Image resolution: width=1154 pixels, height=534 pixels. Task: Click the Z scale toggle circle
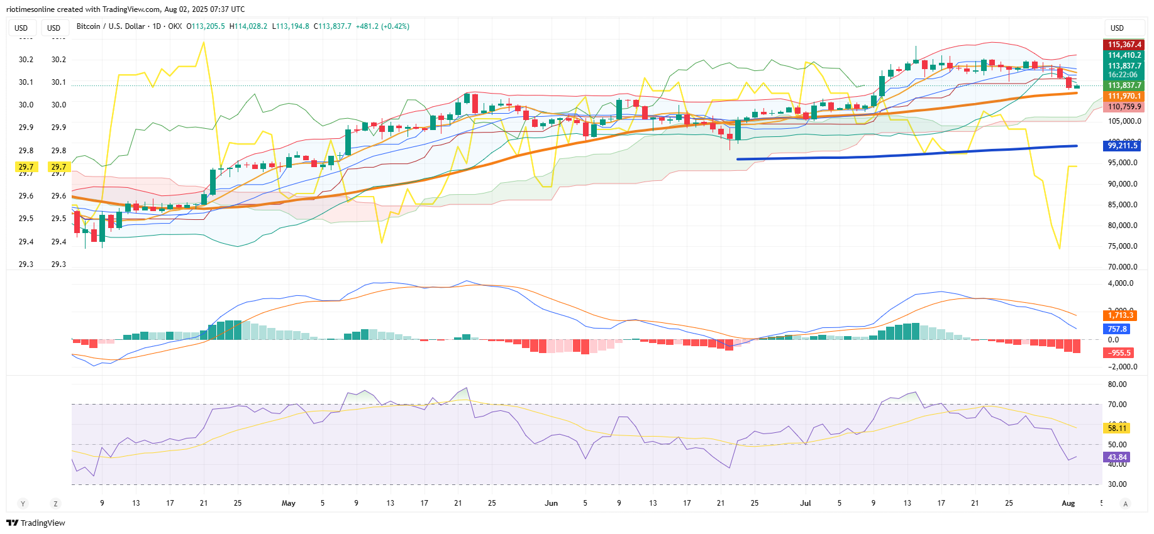click(55, 503)
